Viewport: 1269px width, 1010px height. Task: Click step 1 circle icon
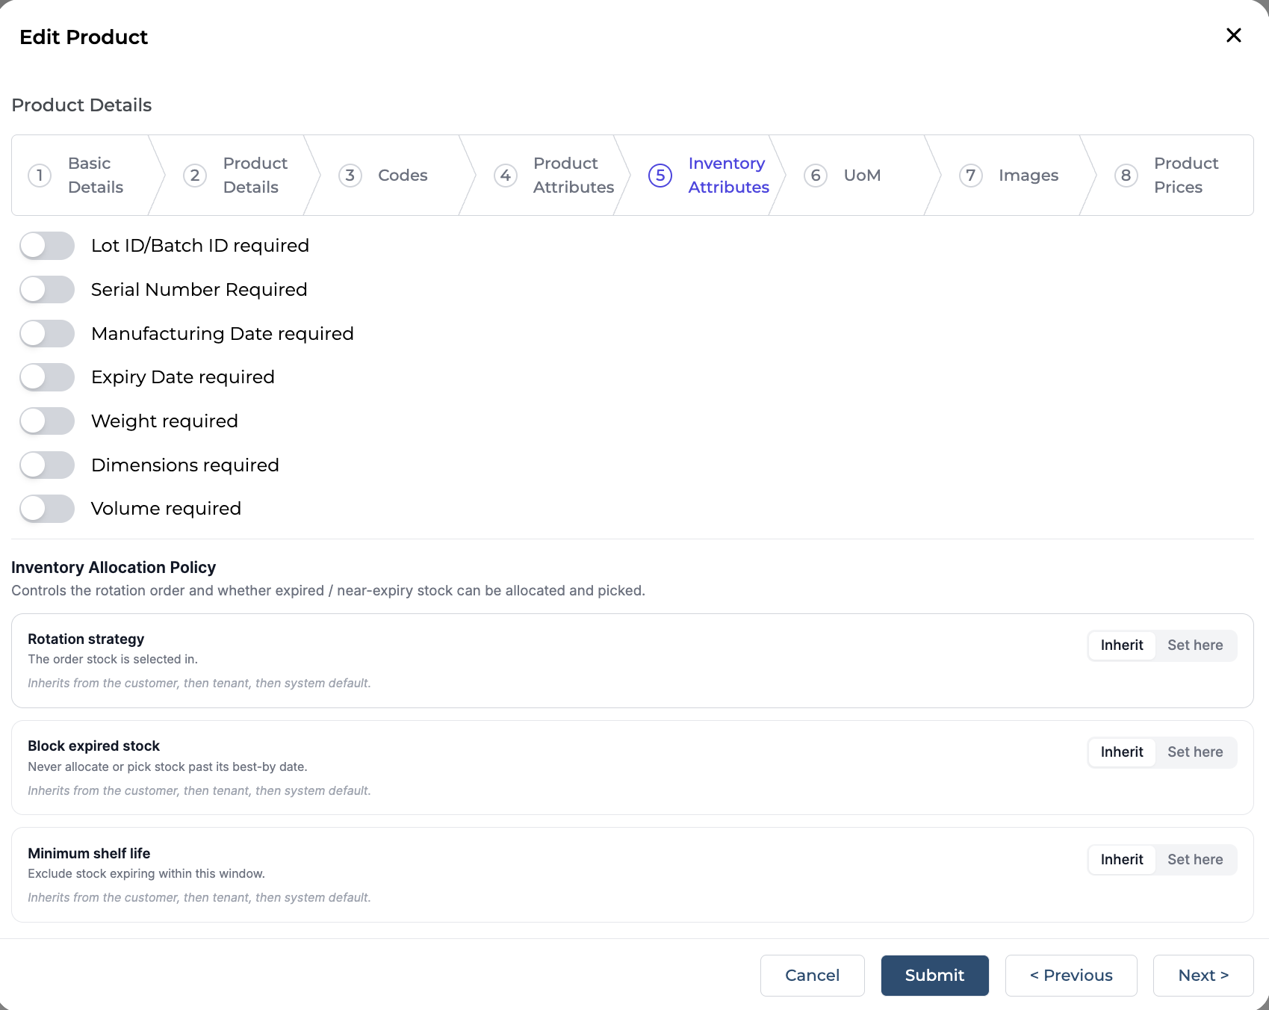coord(40,176)
